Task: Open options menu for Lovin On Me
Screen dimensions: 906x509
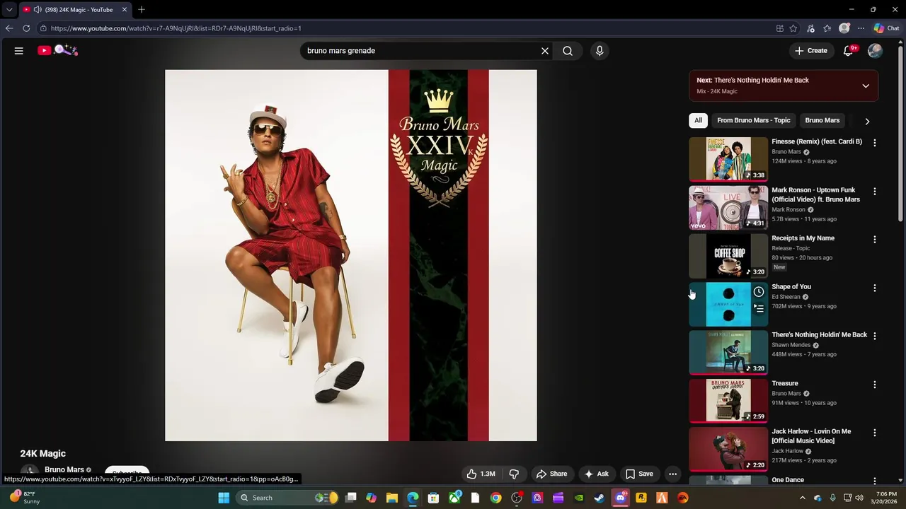Action: [x=875, y=433]
